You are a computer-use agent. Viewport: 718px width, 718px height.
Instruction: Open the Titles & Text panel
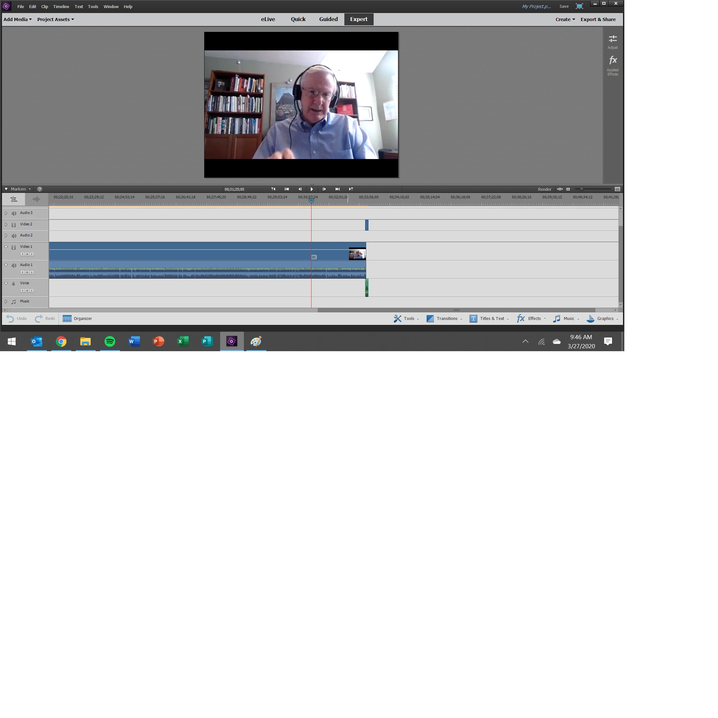click(x=488, y=318)
